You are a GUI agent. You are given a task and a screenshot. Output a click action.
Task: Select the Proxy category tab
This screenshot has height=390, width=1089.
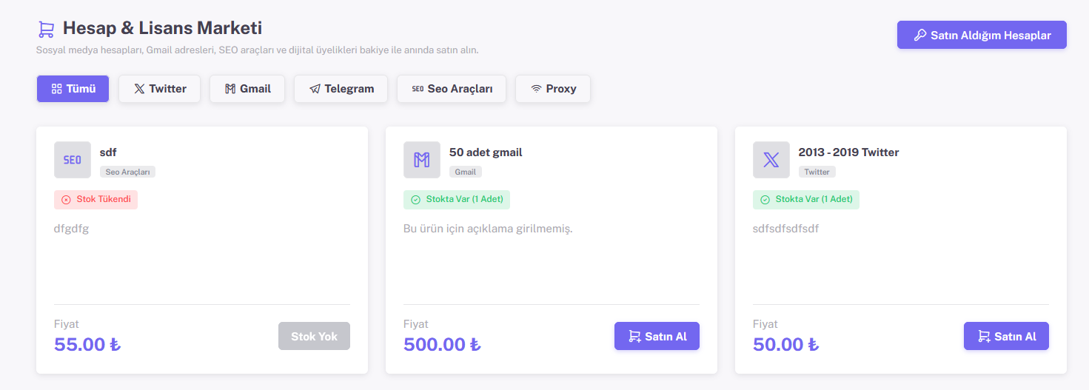553,89
